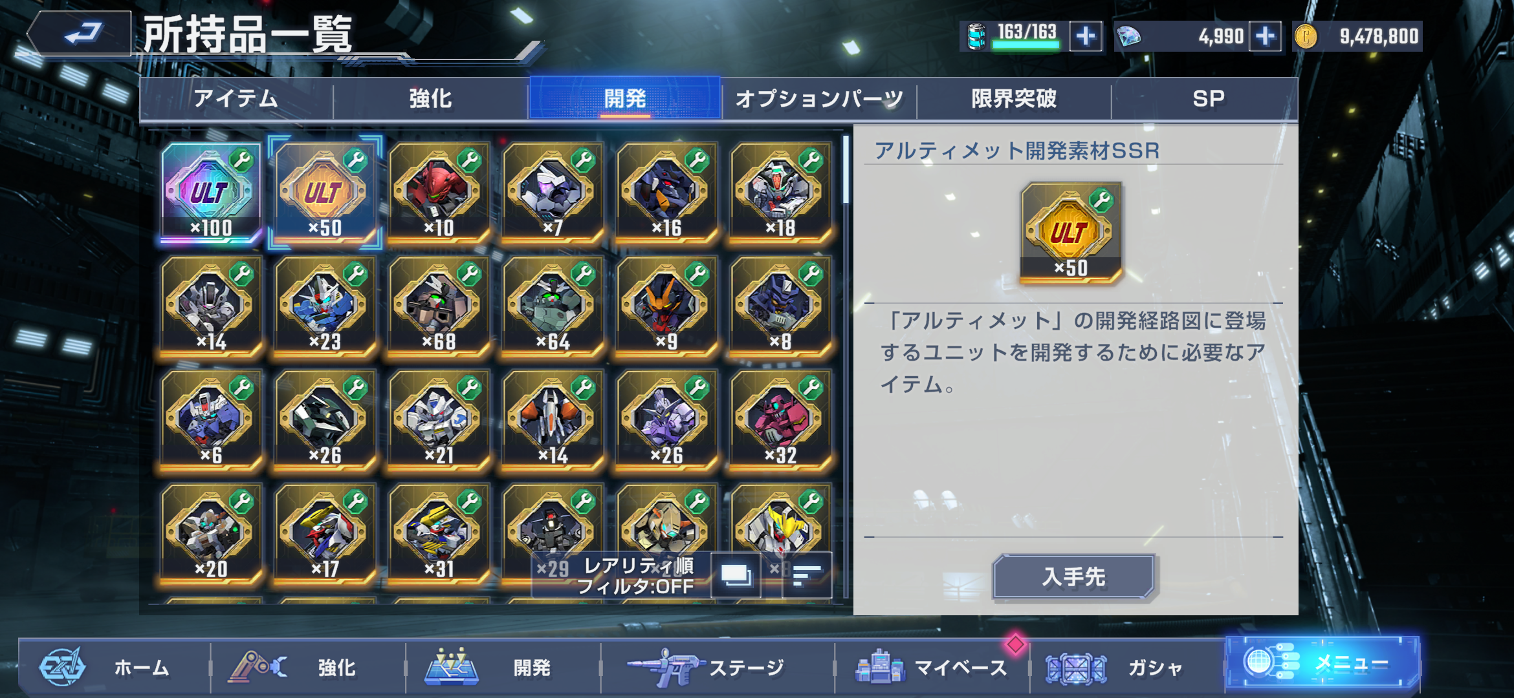Add diamonds with plus next to 4,990

[x=1266, y=36]
